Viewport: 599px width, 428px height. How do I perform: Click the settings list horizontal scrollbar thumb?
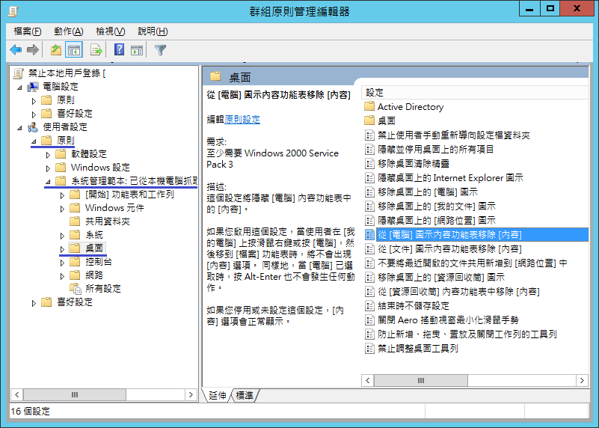click(420, 380)
